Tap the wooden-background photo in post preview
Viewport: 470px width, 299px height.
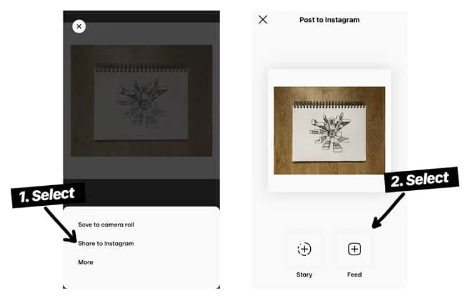tap(330, 131)
